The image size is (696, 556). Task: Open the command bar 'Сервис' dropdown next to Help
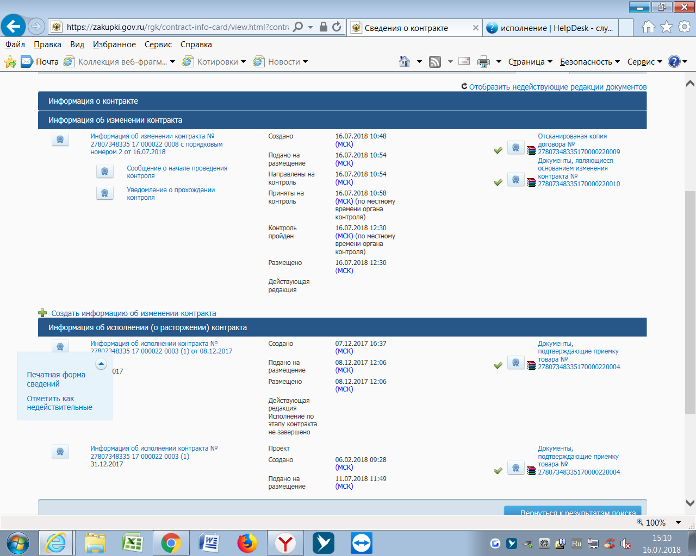pos(645,62)
